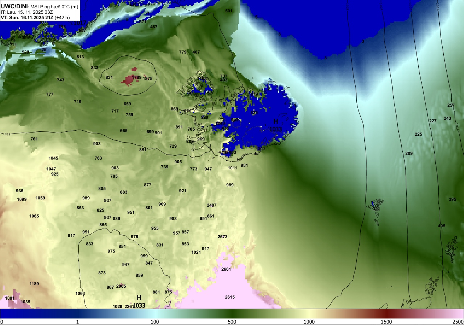
Task: Click the colorbar label 2500
Action: [x=458, y=322]
